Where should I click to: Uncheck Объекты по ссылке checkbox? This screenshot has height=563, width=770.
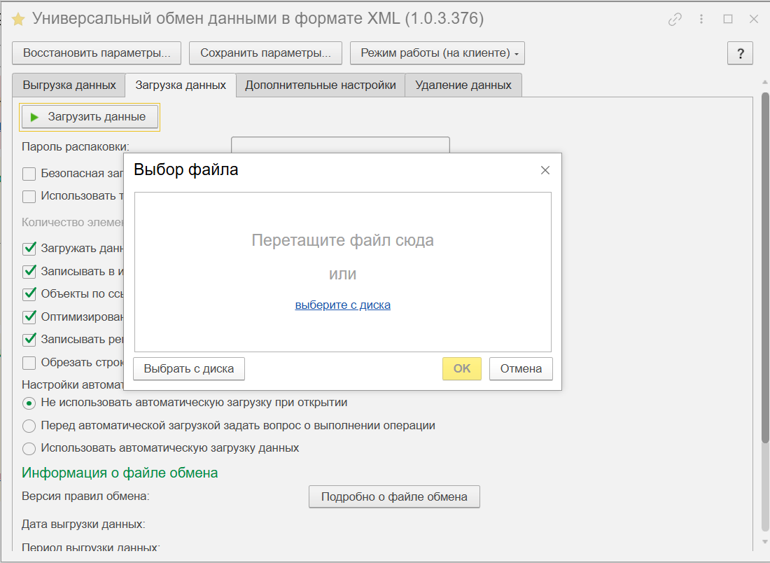[29, 294]
